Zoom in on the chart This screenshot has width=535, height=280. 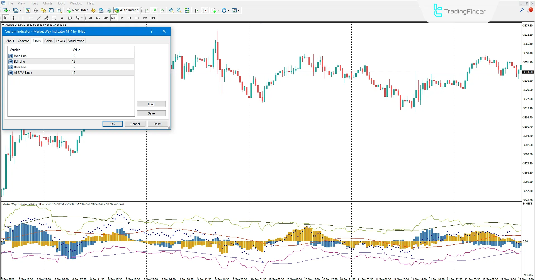point(172,10)
